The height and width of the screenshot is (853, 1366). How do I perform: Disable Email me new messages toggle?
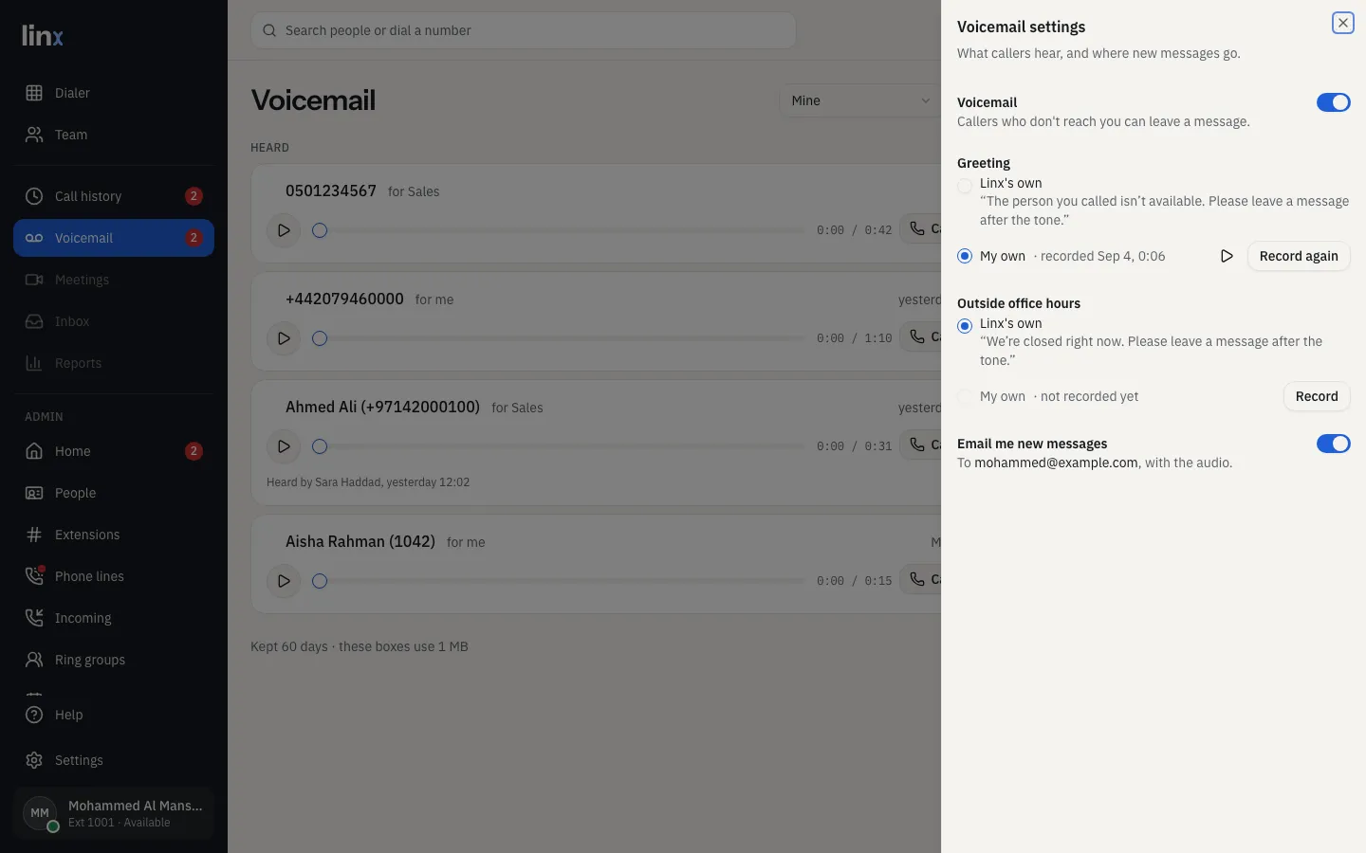click(1333, 444)
